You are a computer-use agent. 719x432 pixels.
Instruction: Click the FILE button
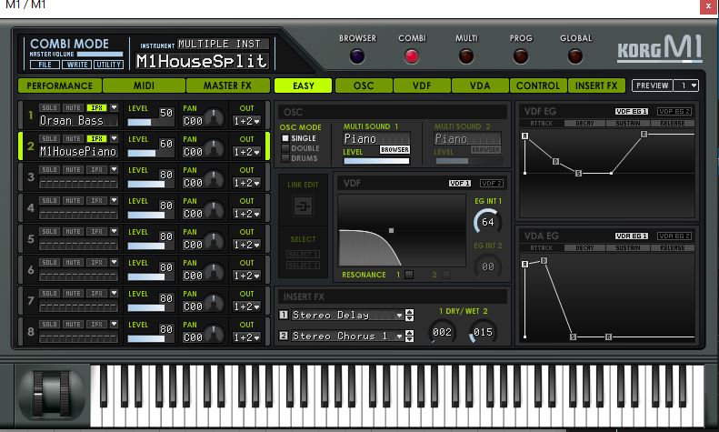(45, 65)
